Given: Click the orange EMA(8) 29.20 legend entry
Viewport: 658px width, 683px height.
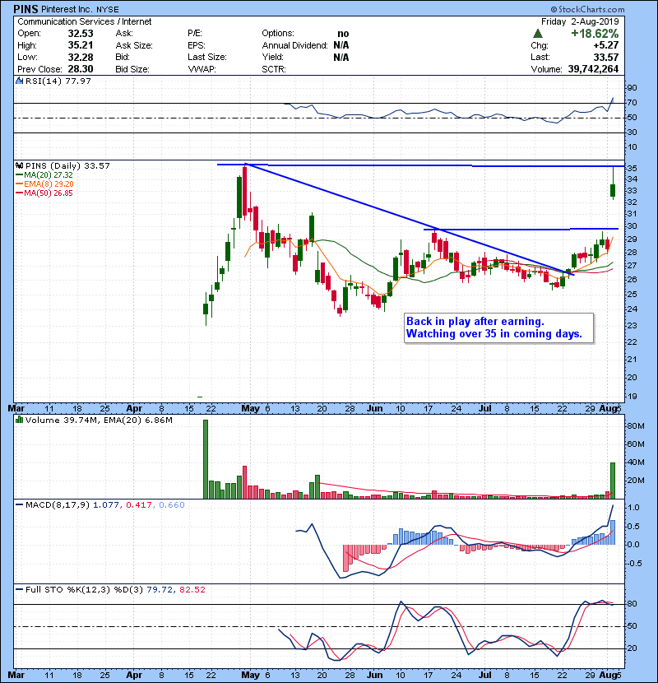Looking at the screenshot, I should [x=44, y=184].
